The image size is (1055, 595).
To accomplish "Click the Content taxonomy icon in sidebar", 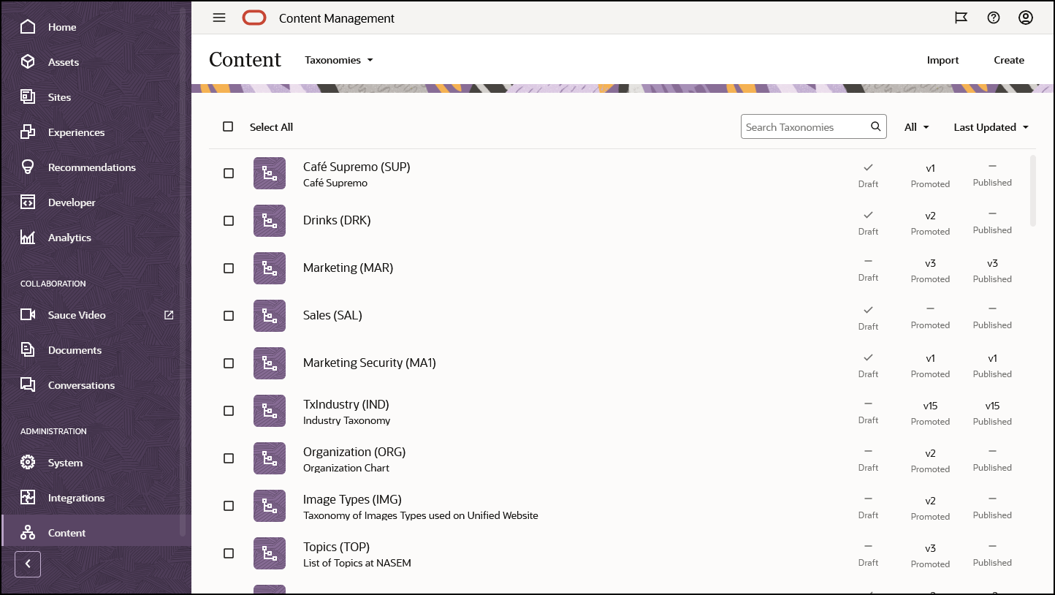I will coord(28,533).
